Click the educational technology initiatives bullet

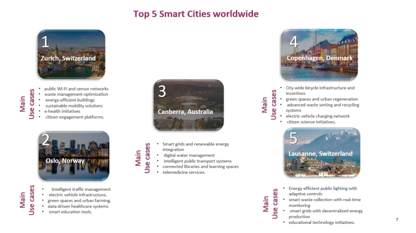322,222
